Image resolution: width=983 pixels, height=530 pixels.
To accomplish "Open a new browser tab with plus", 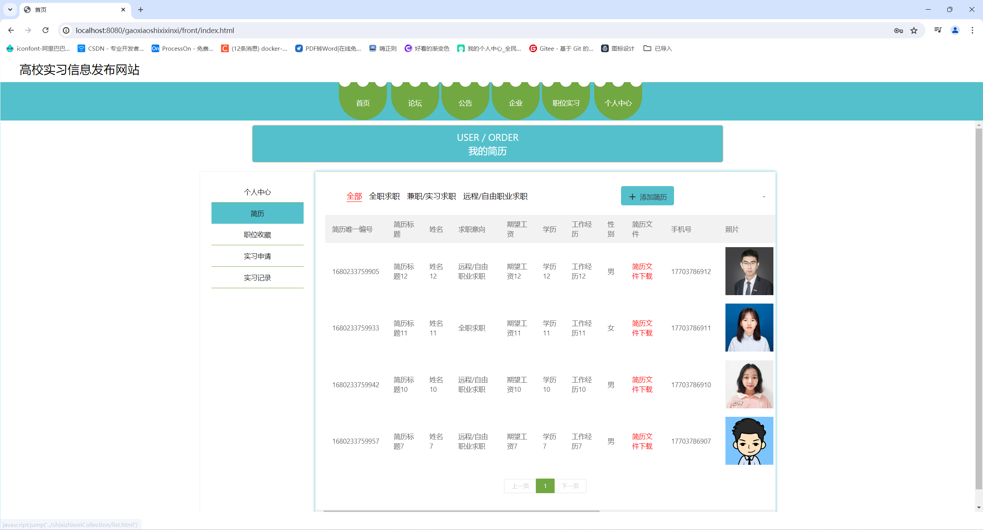I will [x=140, y=10].
